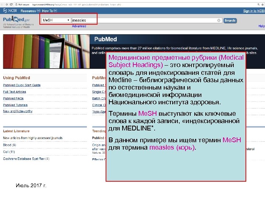Screen dimensions: 265x199
Task: Open the MeSH database selector dropdown
Action: click(56, 20)
